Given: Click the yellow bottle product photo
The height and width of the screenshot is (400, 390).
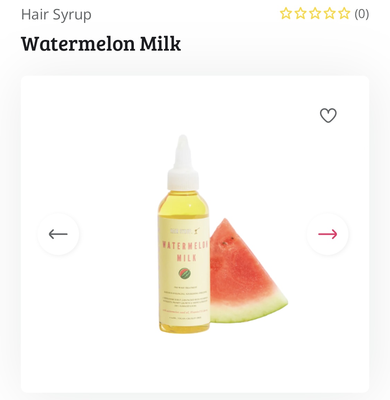Looking at the screenshot, I should point(183,234).
